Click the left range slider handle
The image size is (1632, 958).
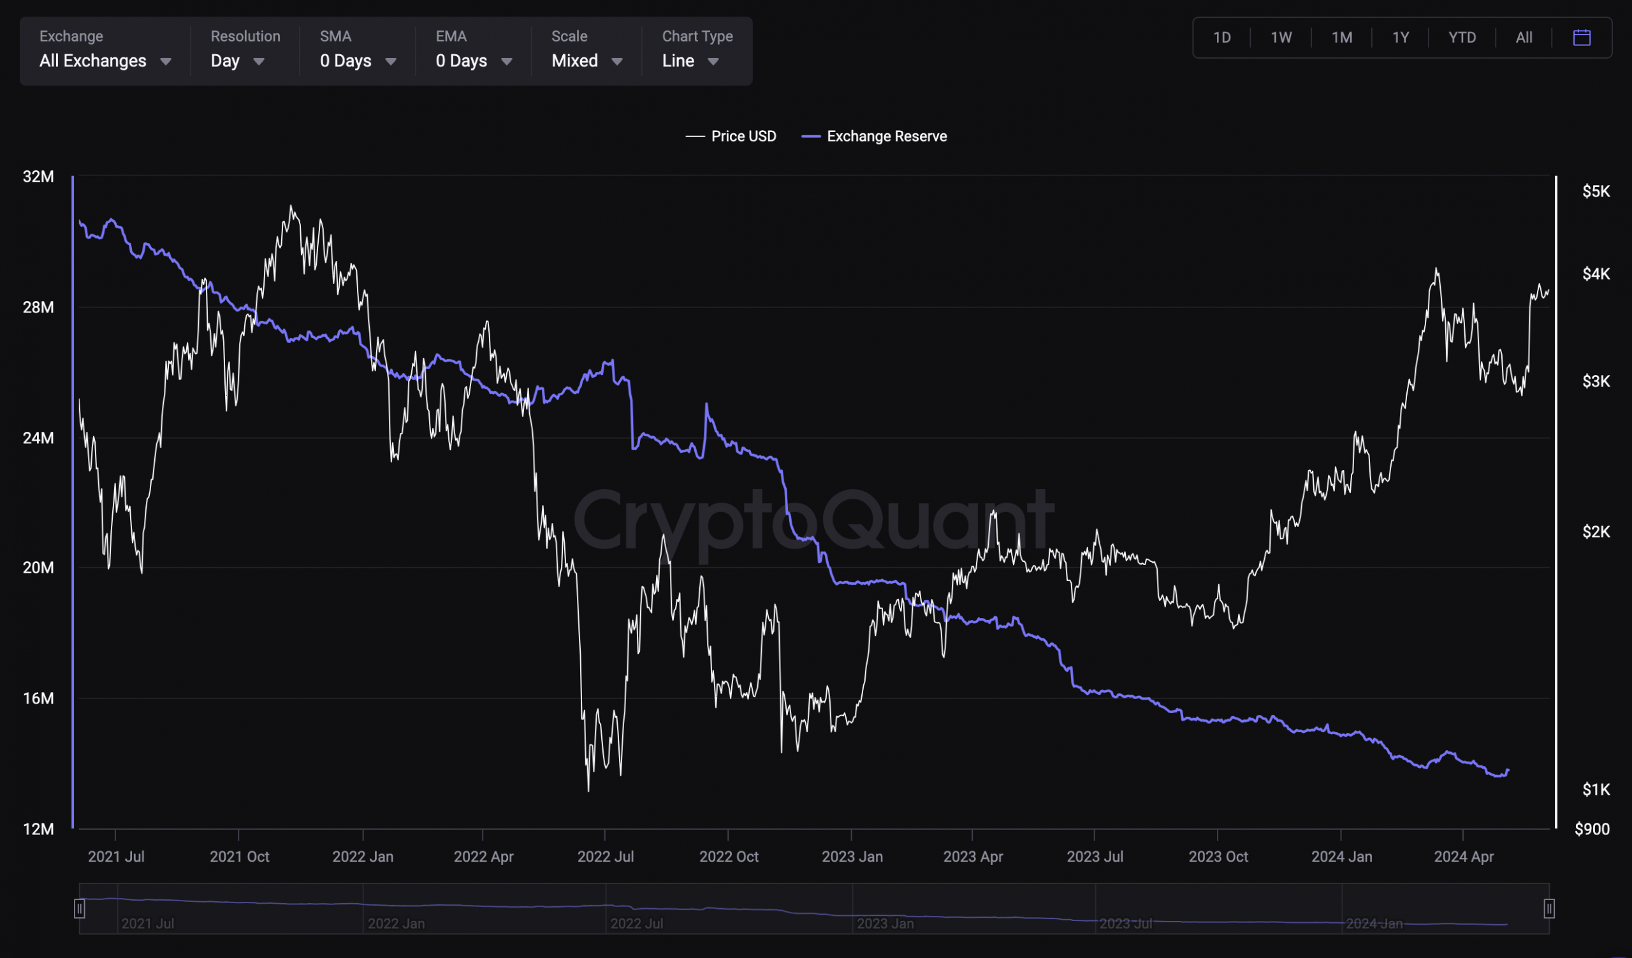[x=79, y=909]
